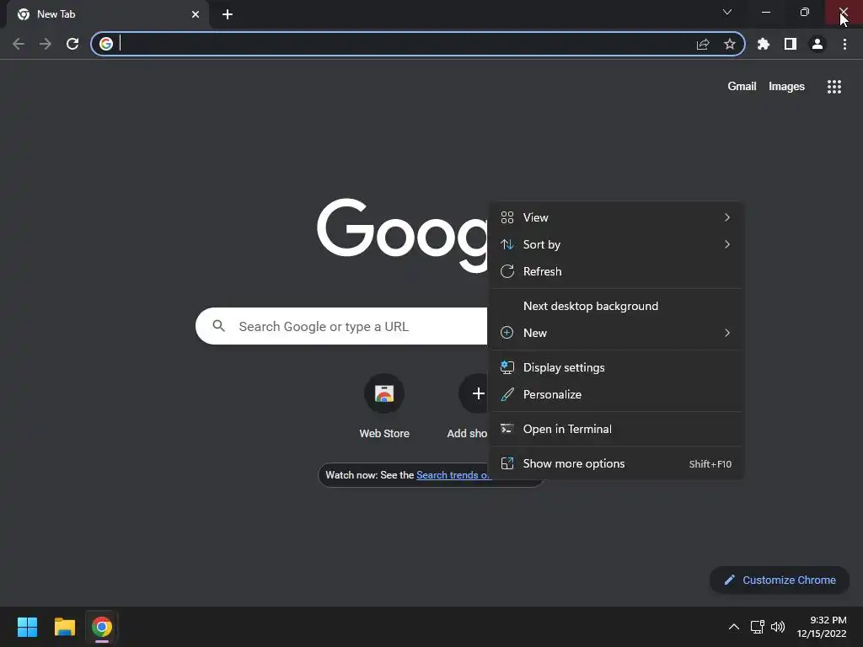This screenshot has width=863, height=647.
Task: Select Open in Terminal
Action: [616, 429]
